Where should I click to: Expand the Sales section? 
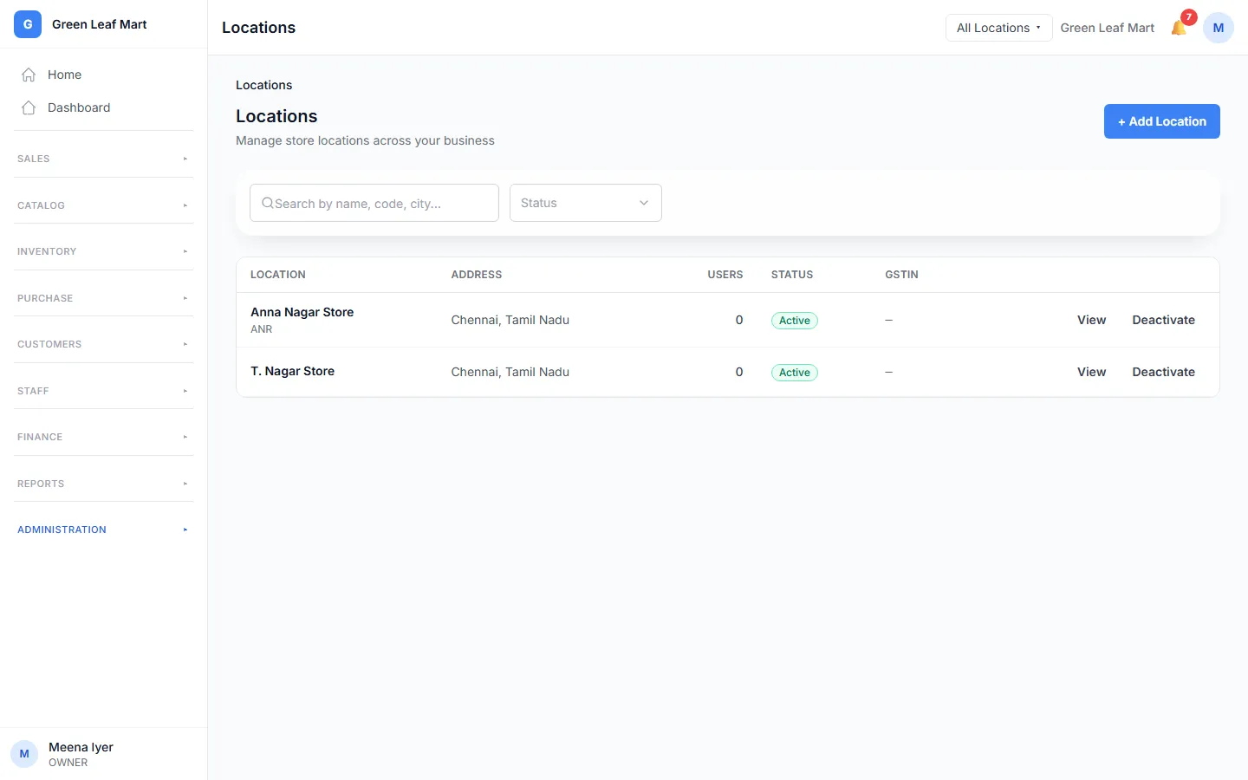[x=104, y=159]
